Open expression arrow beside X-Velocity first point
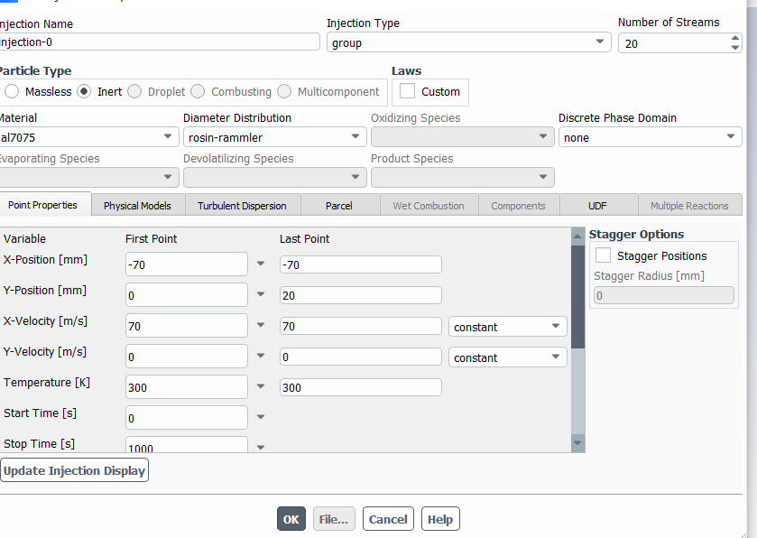The height and width of the screenshot is (538, 757). point(261,326)
